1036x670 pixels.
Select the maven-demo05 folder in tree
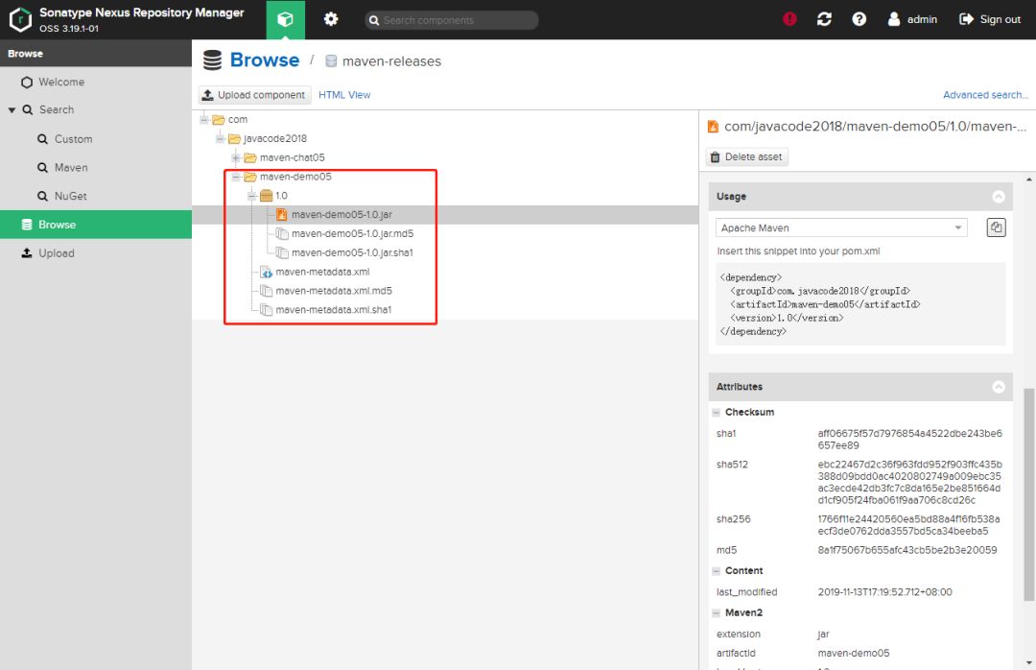295,177
